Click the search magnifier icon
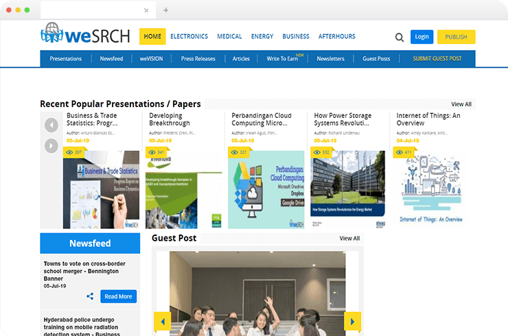 (x=400, y=38)
